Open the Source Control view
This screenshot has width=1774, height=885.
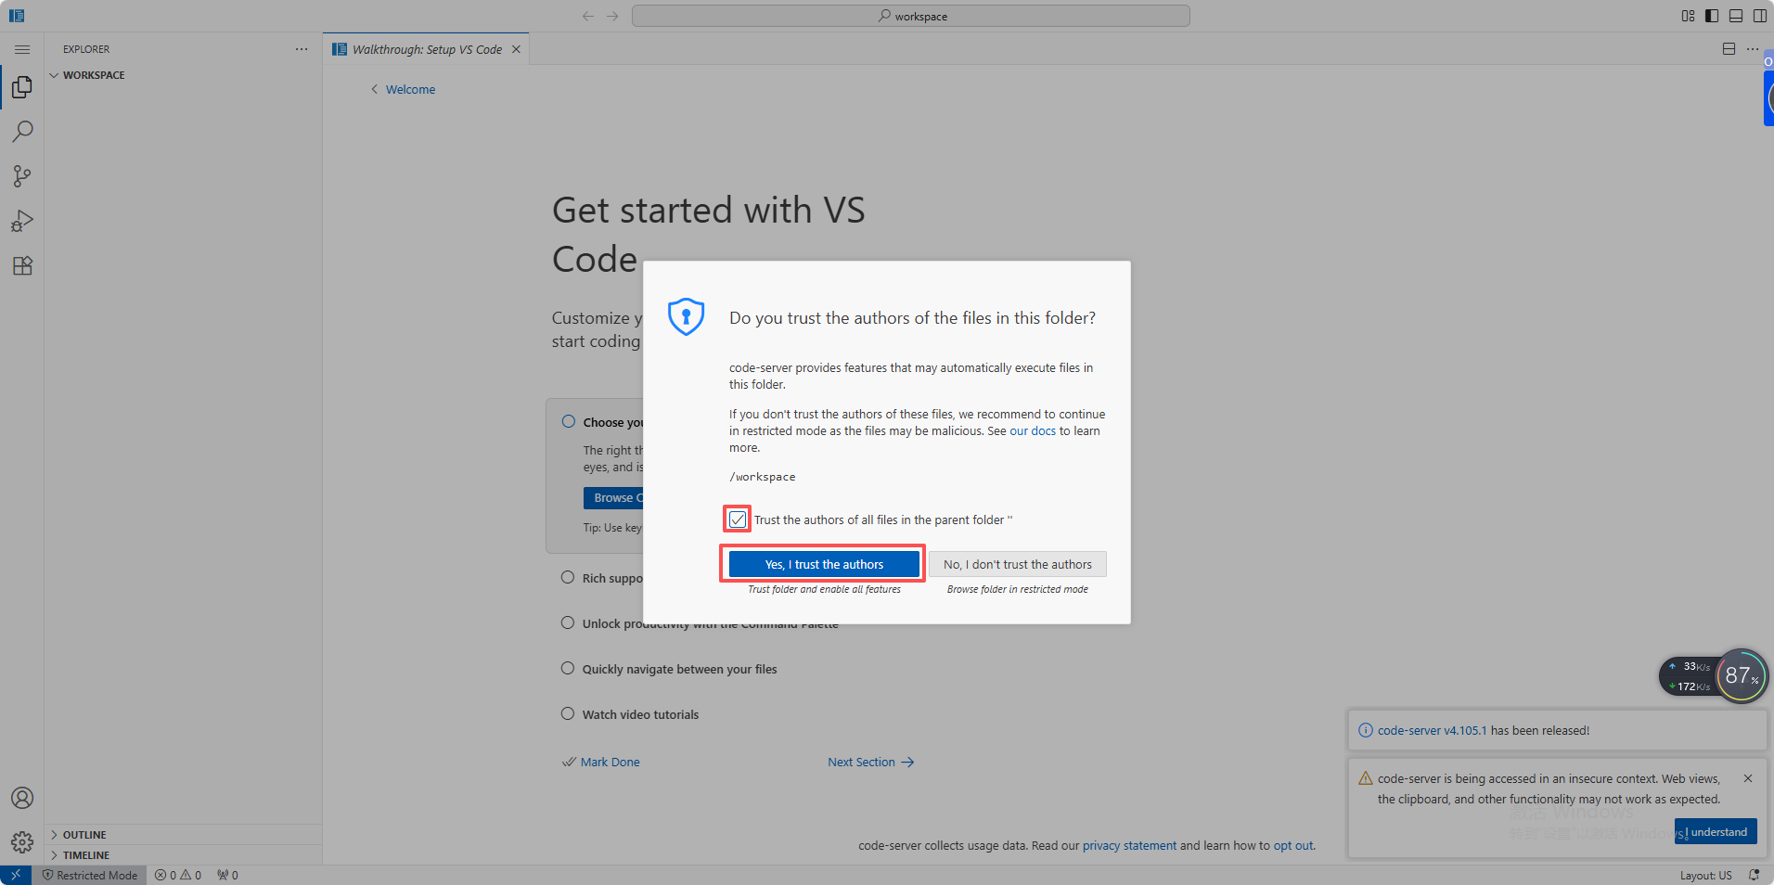point(22,176)
